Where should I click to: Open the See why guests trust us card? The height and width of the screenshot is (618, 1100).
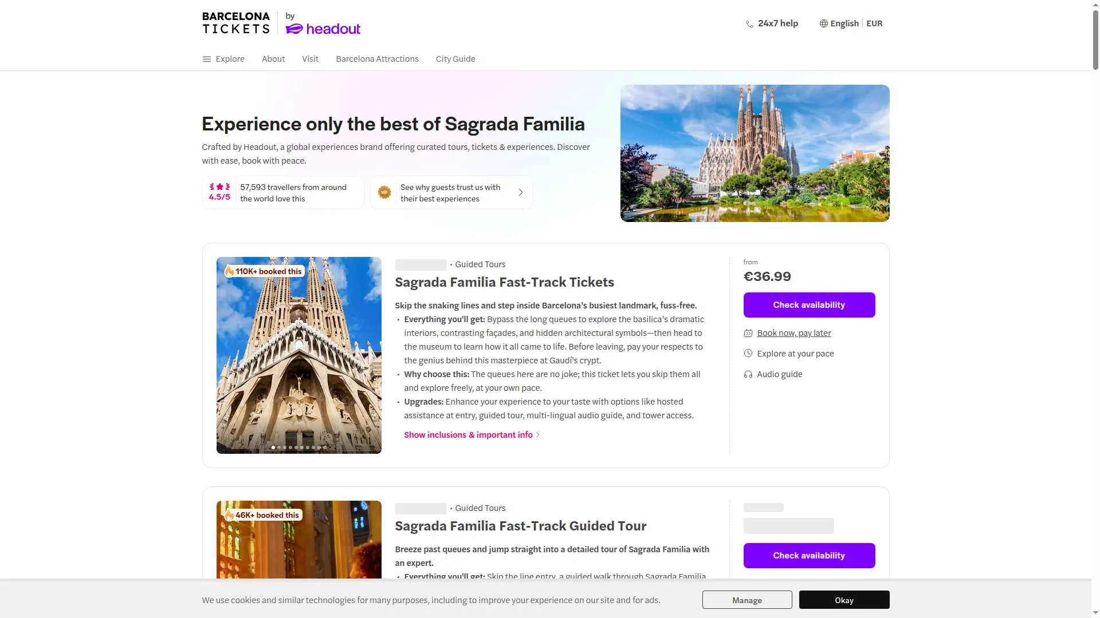451,192
